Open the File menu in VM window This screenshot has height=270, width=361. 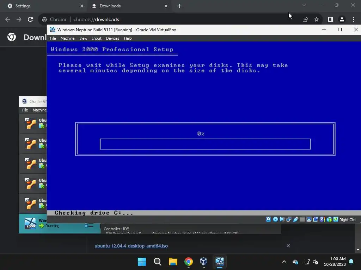pyautogui.click(x=53, y=38)
